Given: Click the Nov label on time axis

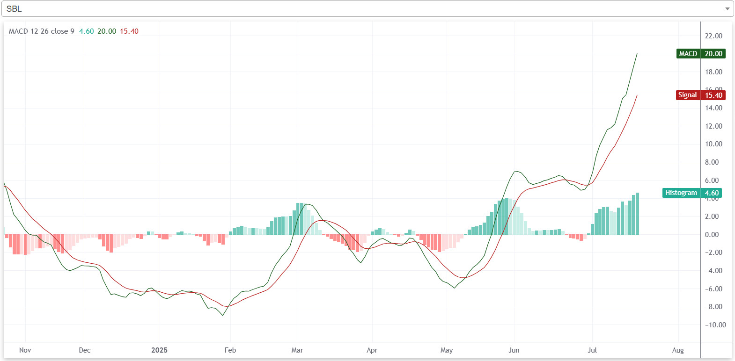Looking at the screenshot, I should click(25, 350).
